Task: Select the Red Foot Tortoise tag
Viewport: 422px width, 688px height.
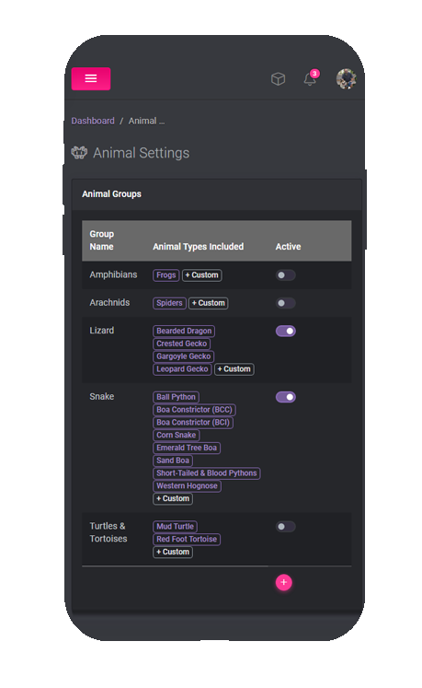Action: 187,539
